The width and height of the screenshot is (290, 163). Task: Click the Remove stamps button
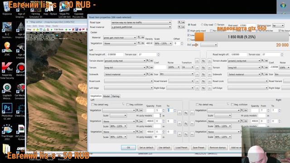pyautogui.click(x=217, y=148)
